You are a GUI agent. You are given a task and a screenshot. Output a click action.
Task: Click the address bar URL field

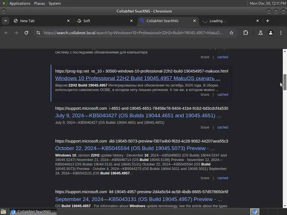coord(134,33)
